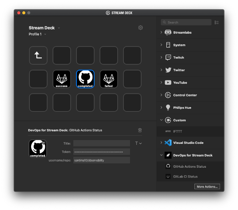
Task: Select the GitHub 'completed' key
Action: point(85,79)
